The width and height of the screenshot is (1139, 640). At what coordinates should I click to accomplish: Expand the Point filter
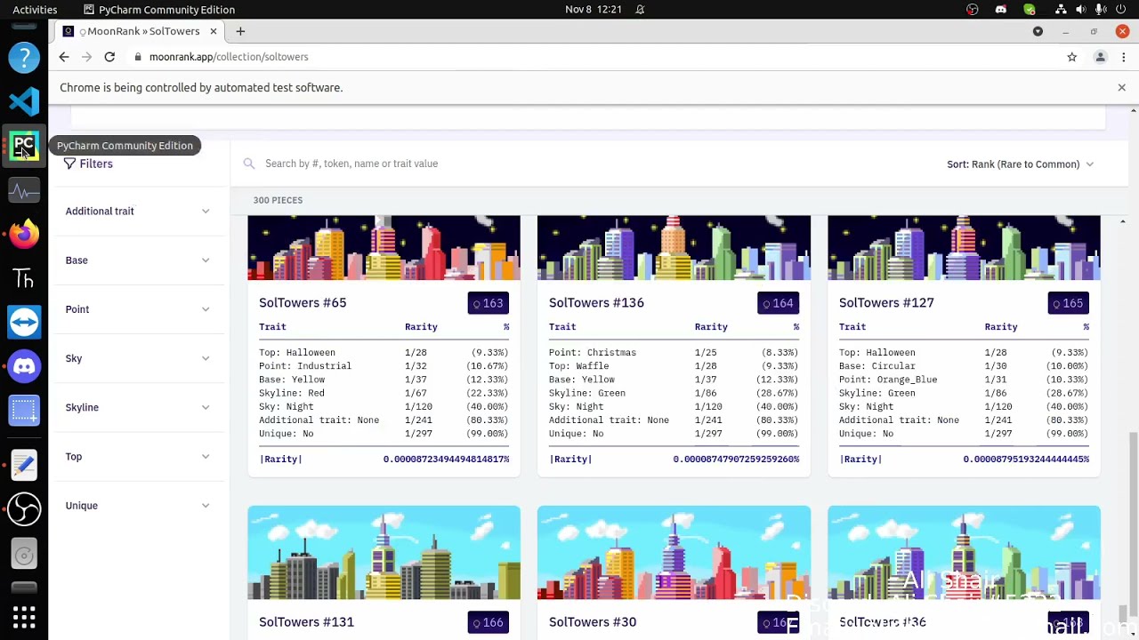coord(137,308)
